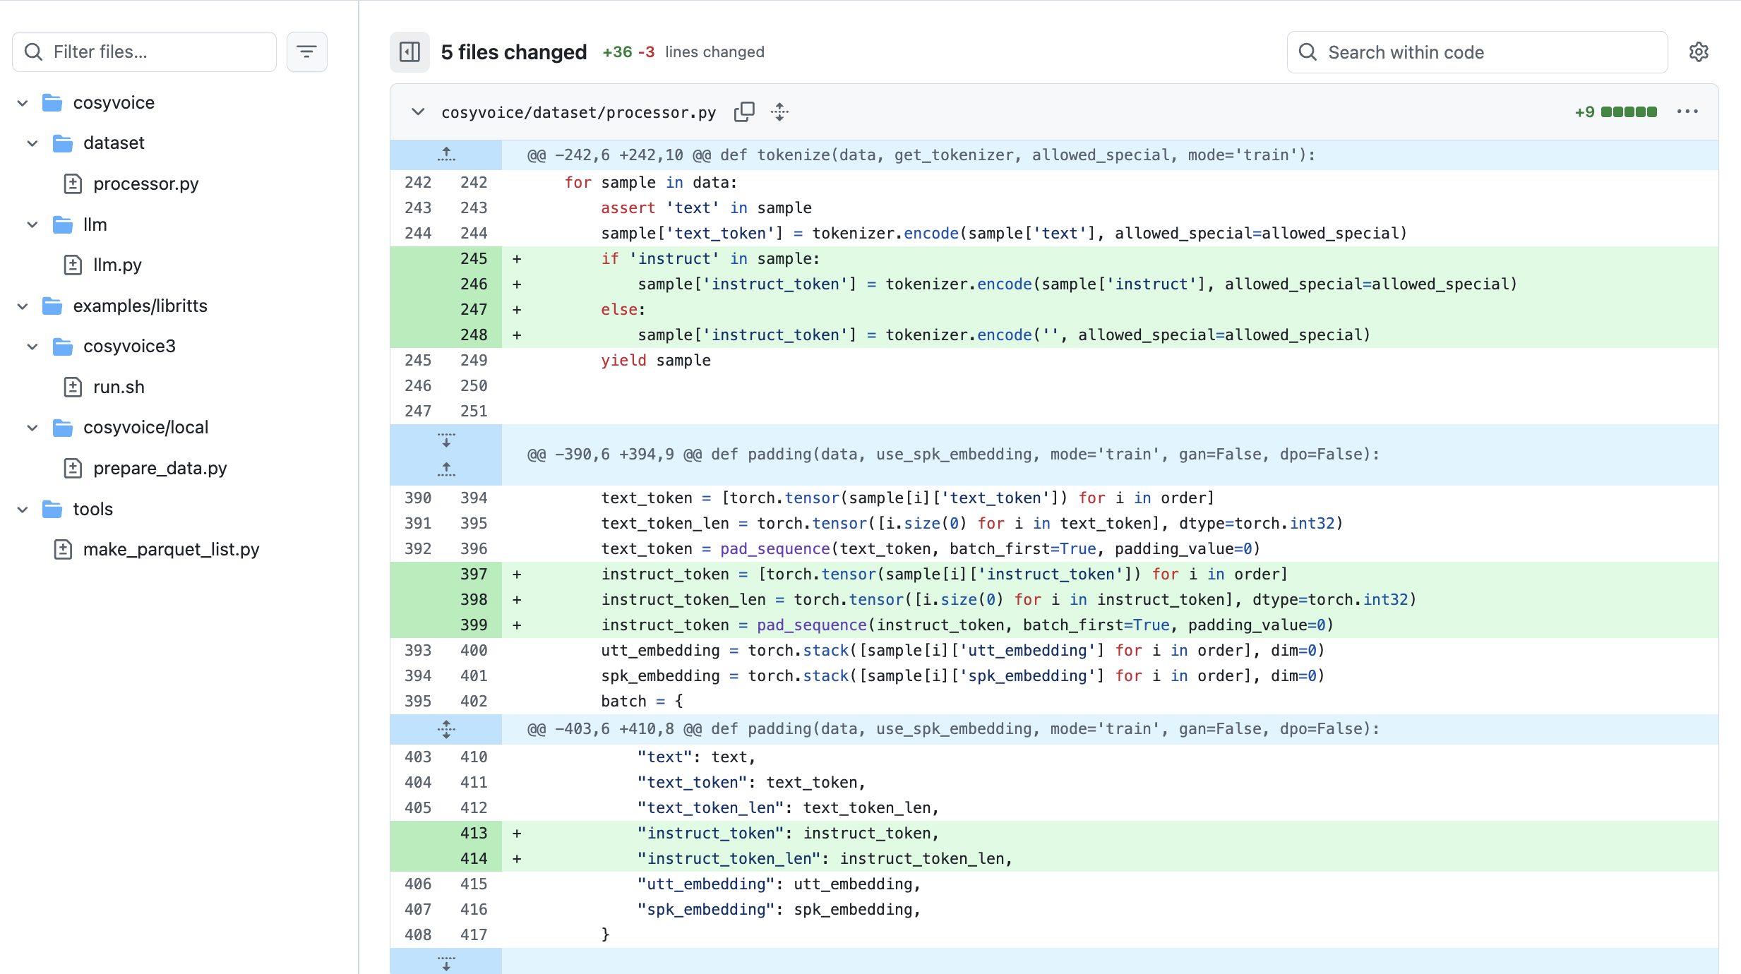Collapse the tools folder
This screenshot has width=1741, height=974.
tap(23, 510)
